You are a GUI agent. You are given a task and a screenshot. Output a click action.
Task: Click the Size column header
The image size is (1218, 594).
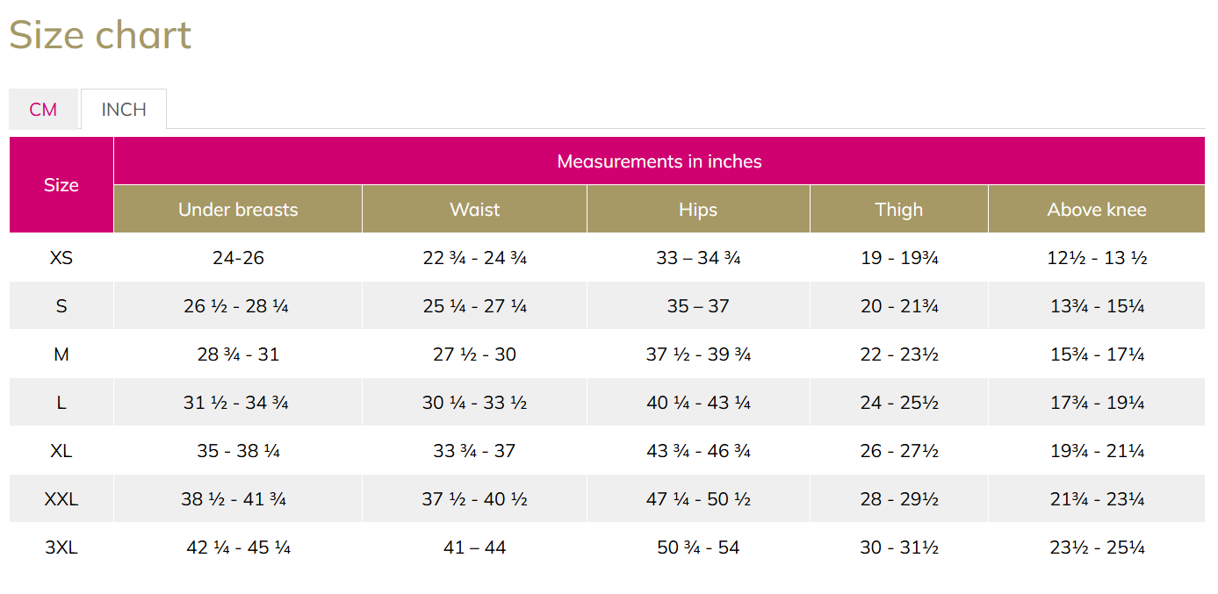tap(61, 185)
